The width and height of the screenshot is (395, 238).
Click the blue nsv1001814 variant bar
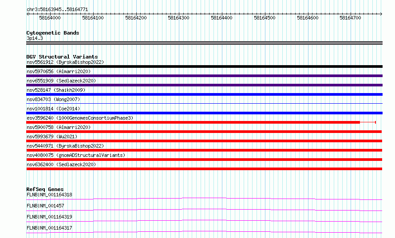(x=204, y=113)
